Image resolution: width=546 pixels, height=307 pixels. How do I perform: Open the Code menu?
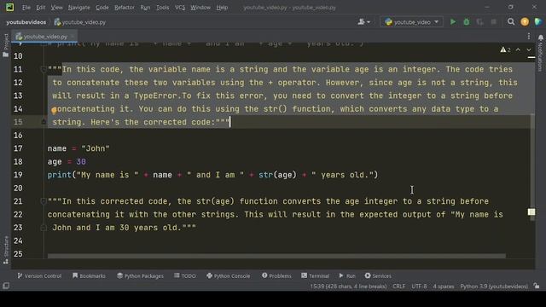[102, 8]
